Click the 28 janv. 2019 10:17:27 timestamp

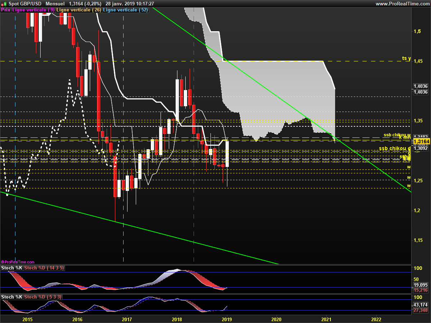pyautogui.click(x=130, y=4)
